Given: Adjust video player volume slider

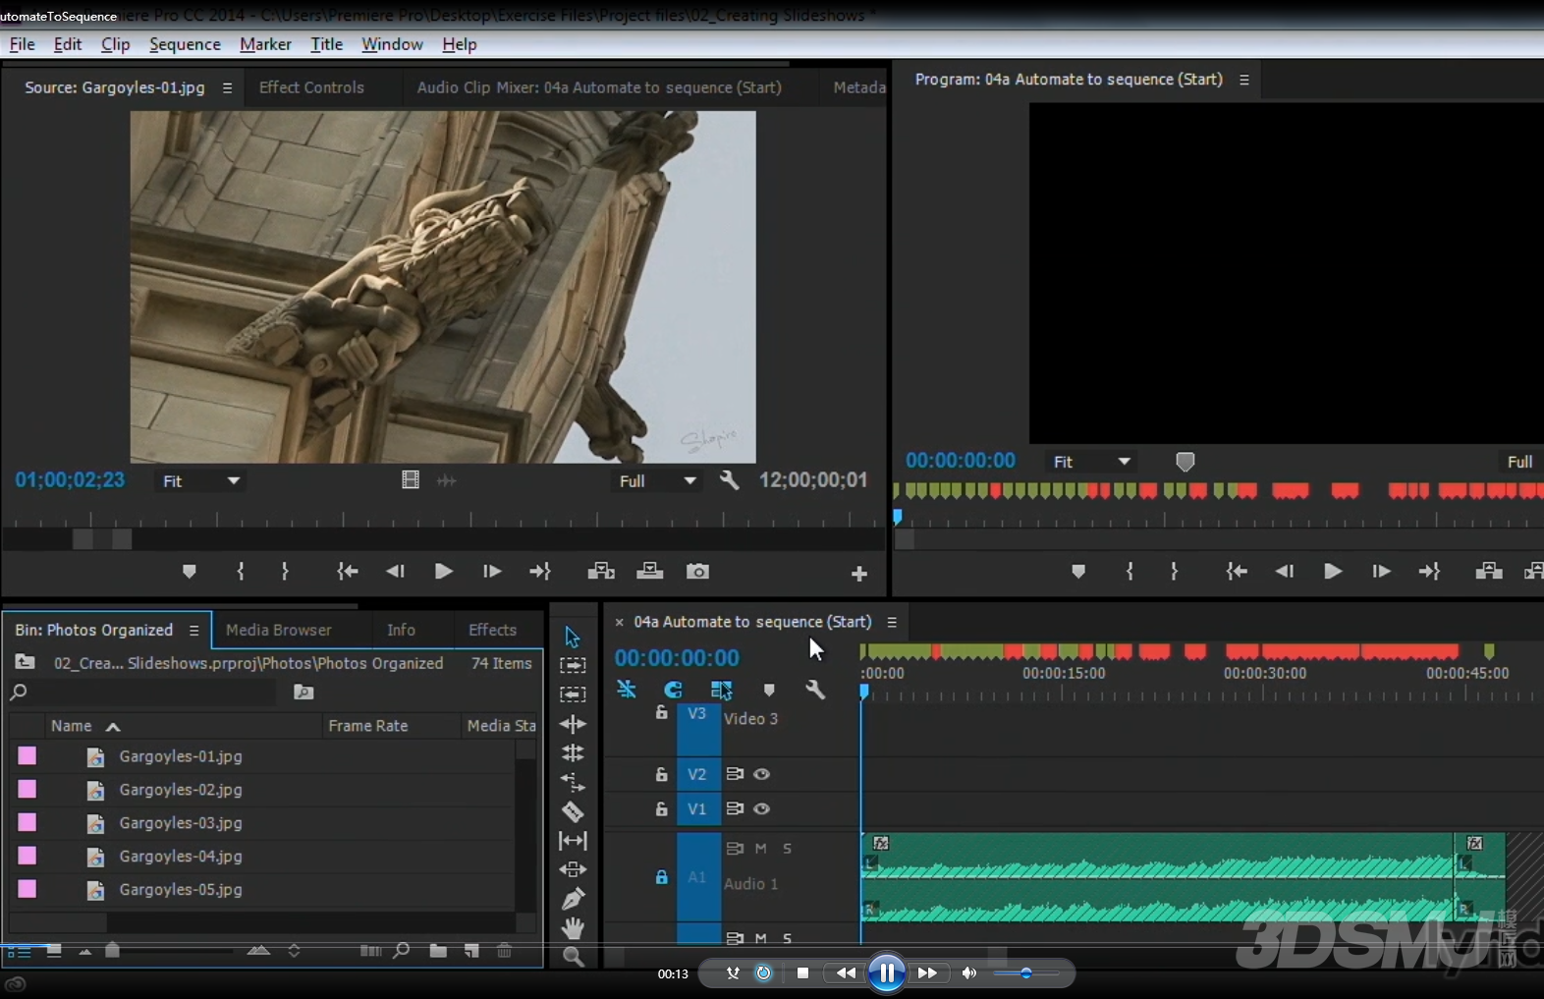Looking at the screenshot, I should point(1025,973).
